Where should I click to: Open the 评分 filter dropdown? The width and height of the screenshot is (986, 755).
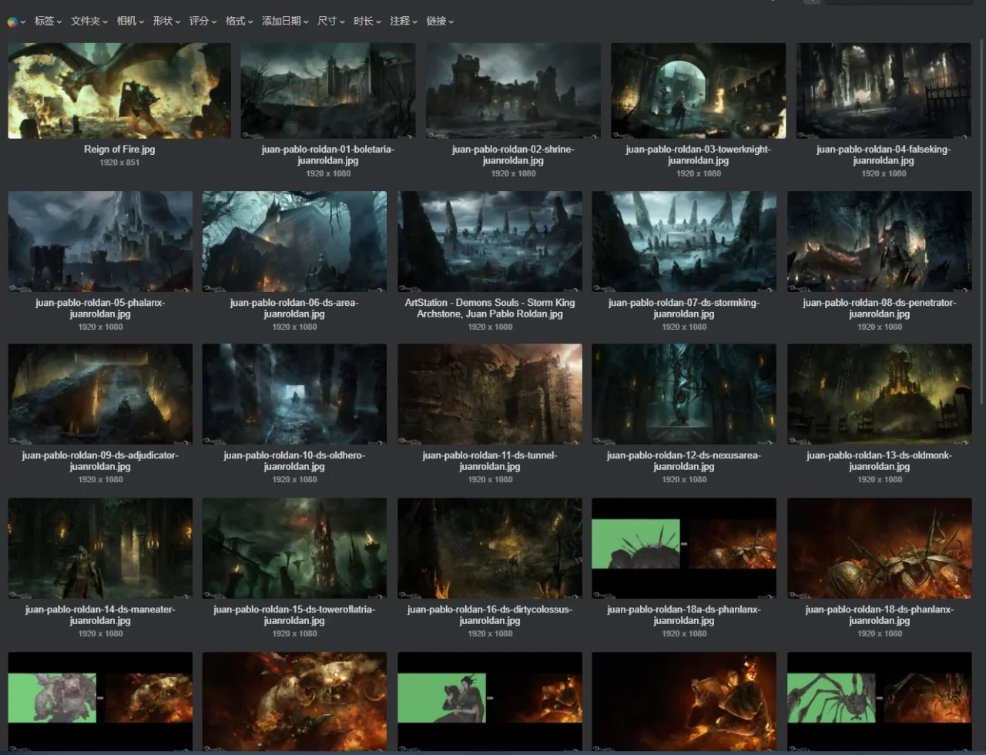point(203,22)
